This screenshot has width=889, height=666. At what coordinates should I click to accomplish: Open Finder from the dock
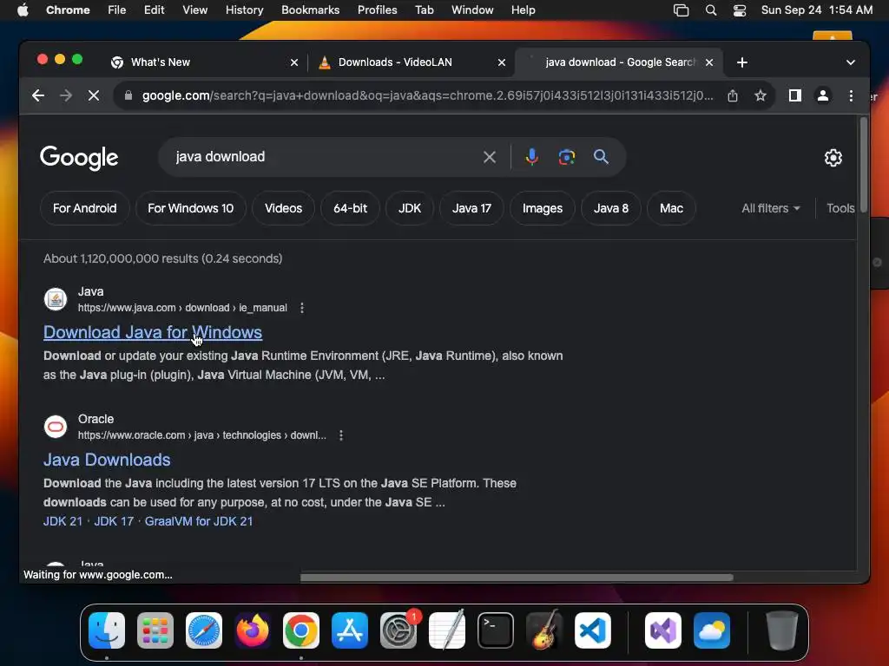point(107,630)
